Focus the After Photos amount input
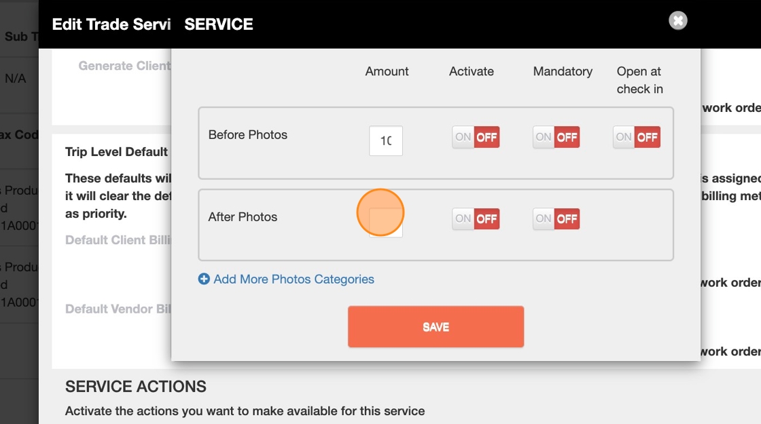The height and width of the screenshot is (424, 761). (x=386, y=221)
